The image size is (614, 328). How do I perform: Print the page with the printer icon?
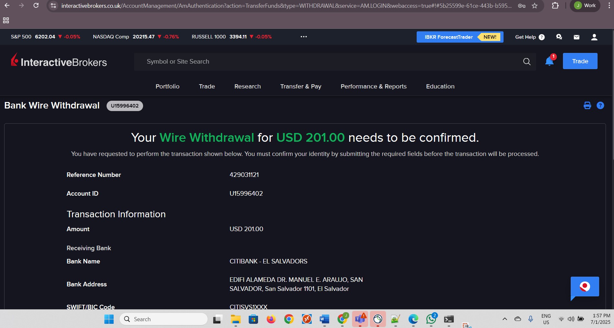coord(587,106)
